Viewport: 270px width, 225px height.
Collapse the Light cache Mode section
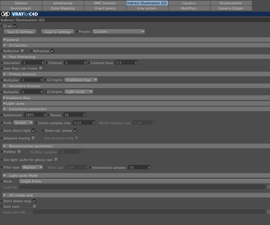(x=5, y=176)
